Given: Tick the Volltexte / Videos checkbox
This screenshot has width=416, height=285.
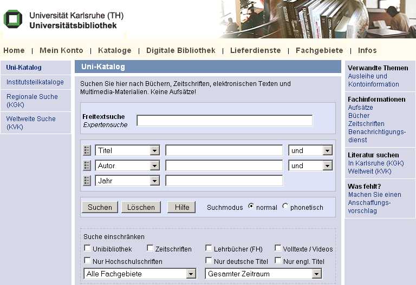Looking at the screenshot, I should tap(278, 248).
